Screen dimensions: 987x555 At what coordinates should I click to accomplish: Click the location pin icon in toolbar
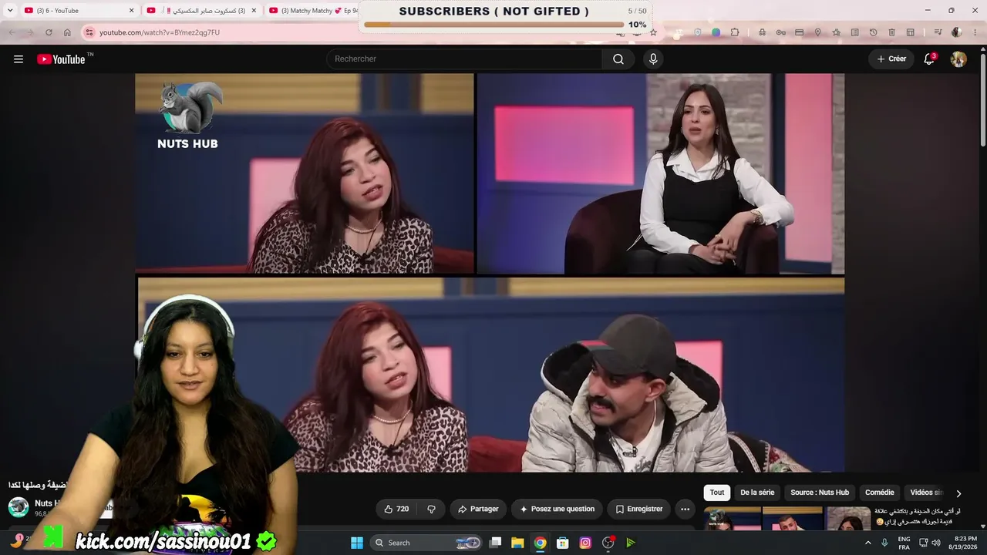[817, 32]
